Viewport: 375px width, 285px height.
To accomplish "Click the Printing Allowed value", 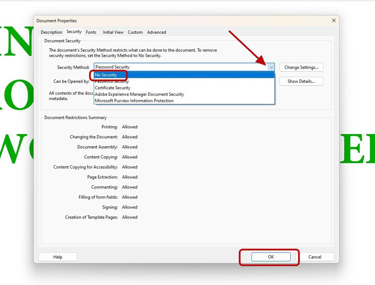I will tap(130, 127).
